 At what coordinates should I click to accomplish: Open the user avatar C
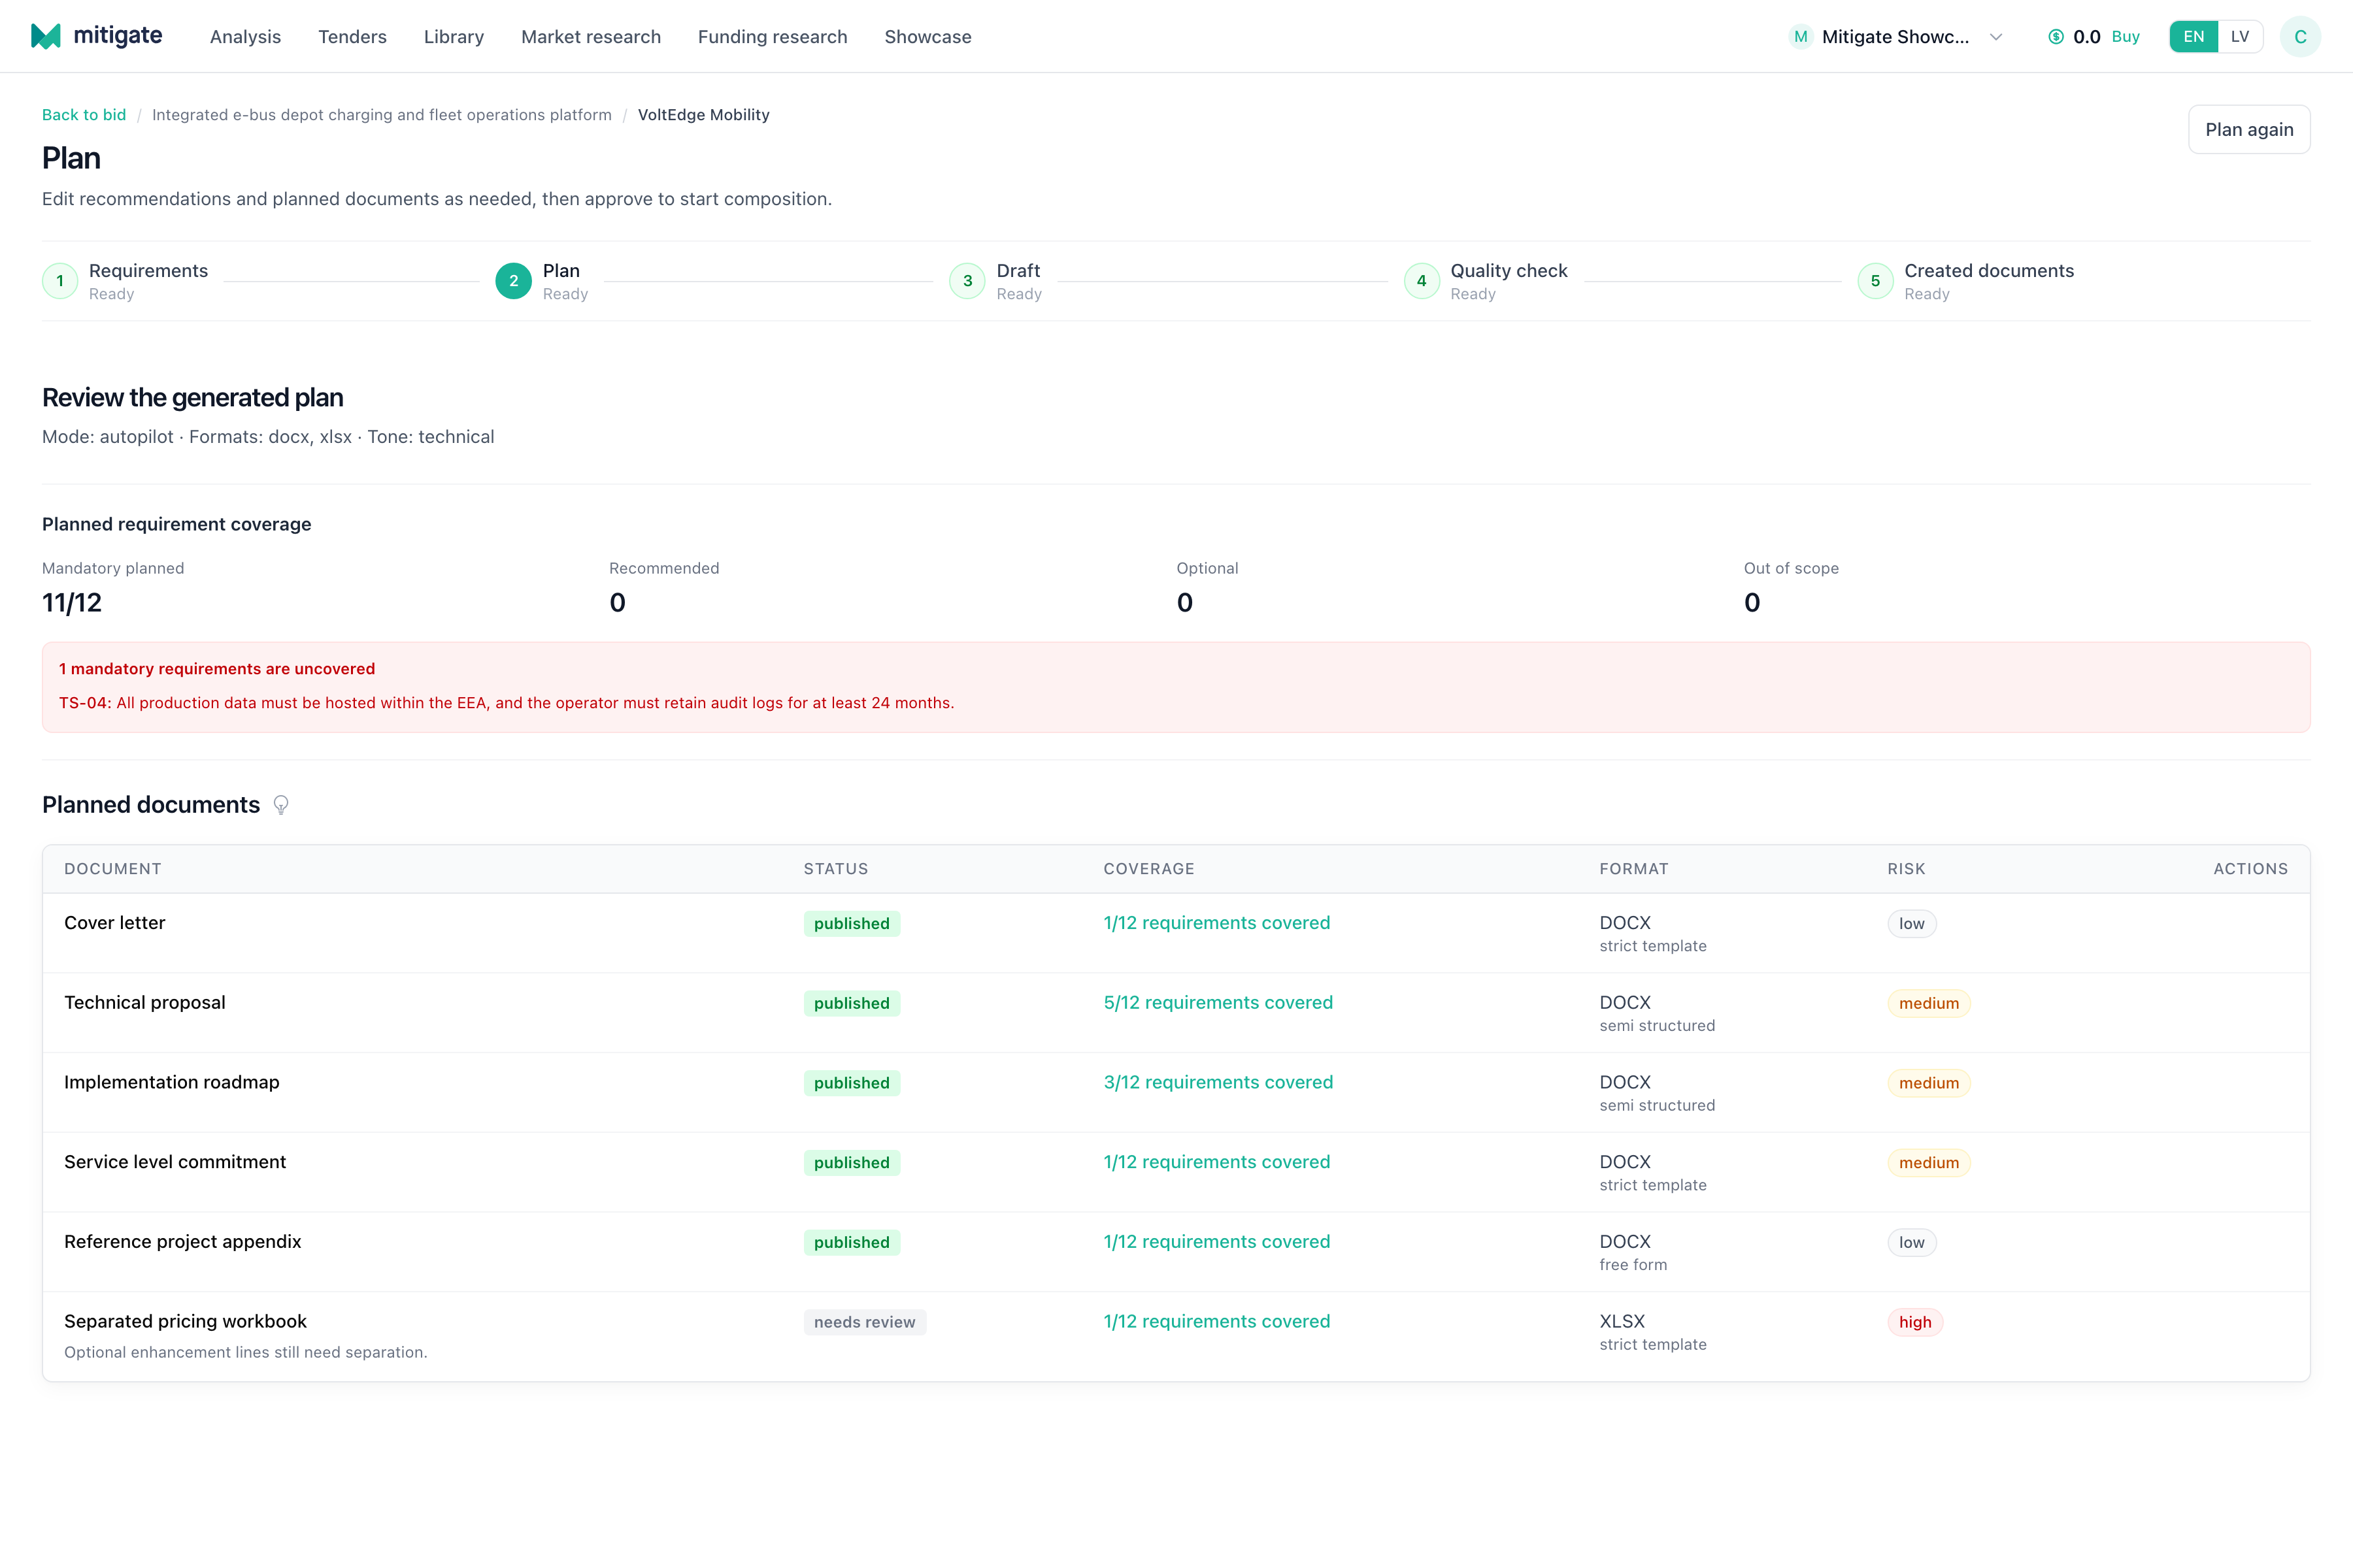click(2300, 37)
